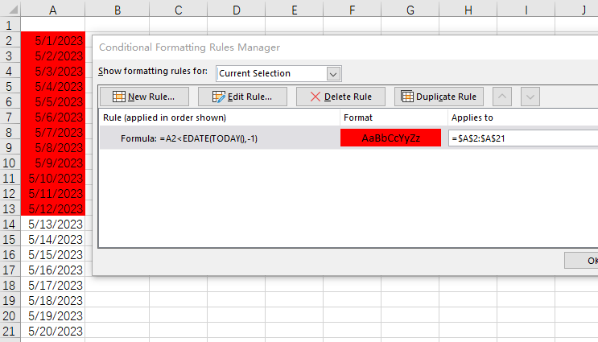Select row 1 header
Image resolution: width=598 pixels, height=342 pixels.
[x=10, y=25]
